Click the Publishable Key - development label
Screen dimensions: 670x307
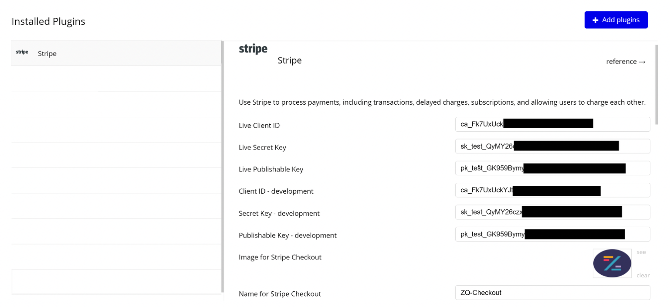[x=288, y=235]
